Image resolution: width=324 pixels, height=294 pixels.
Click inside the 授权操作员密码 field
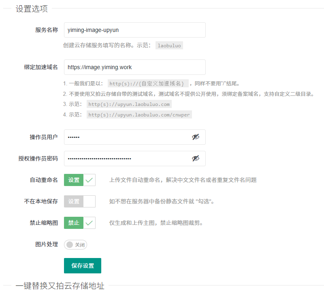click(x=128, y=159)
